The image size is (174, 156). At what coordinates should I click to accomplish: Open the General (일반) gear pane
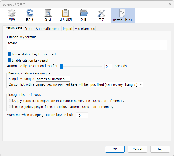[12, 16]
